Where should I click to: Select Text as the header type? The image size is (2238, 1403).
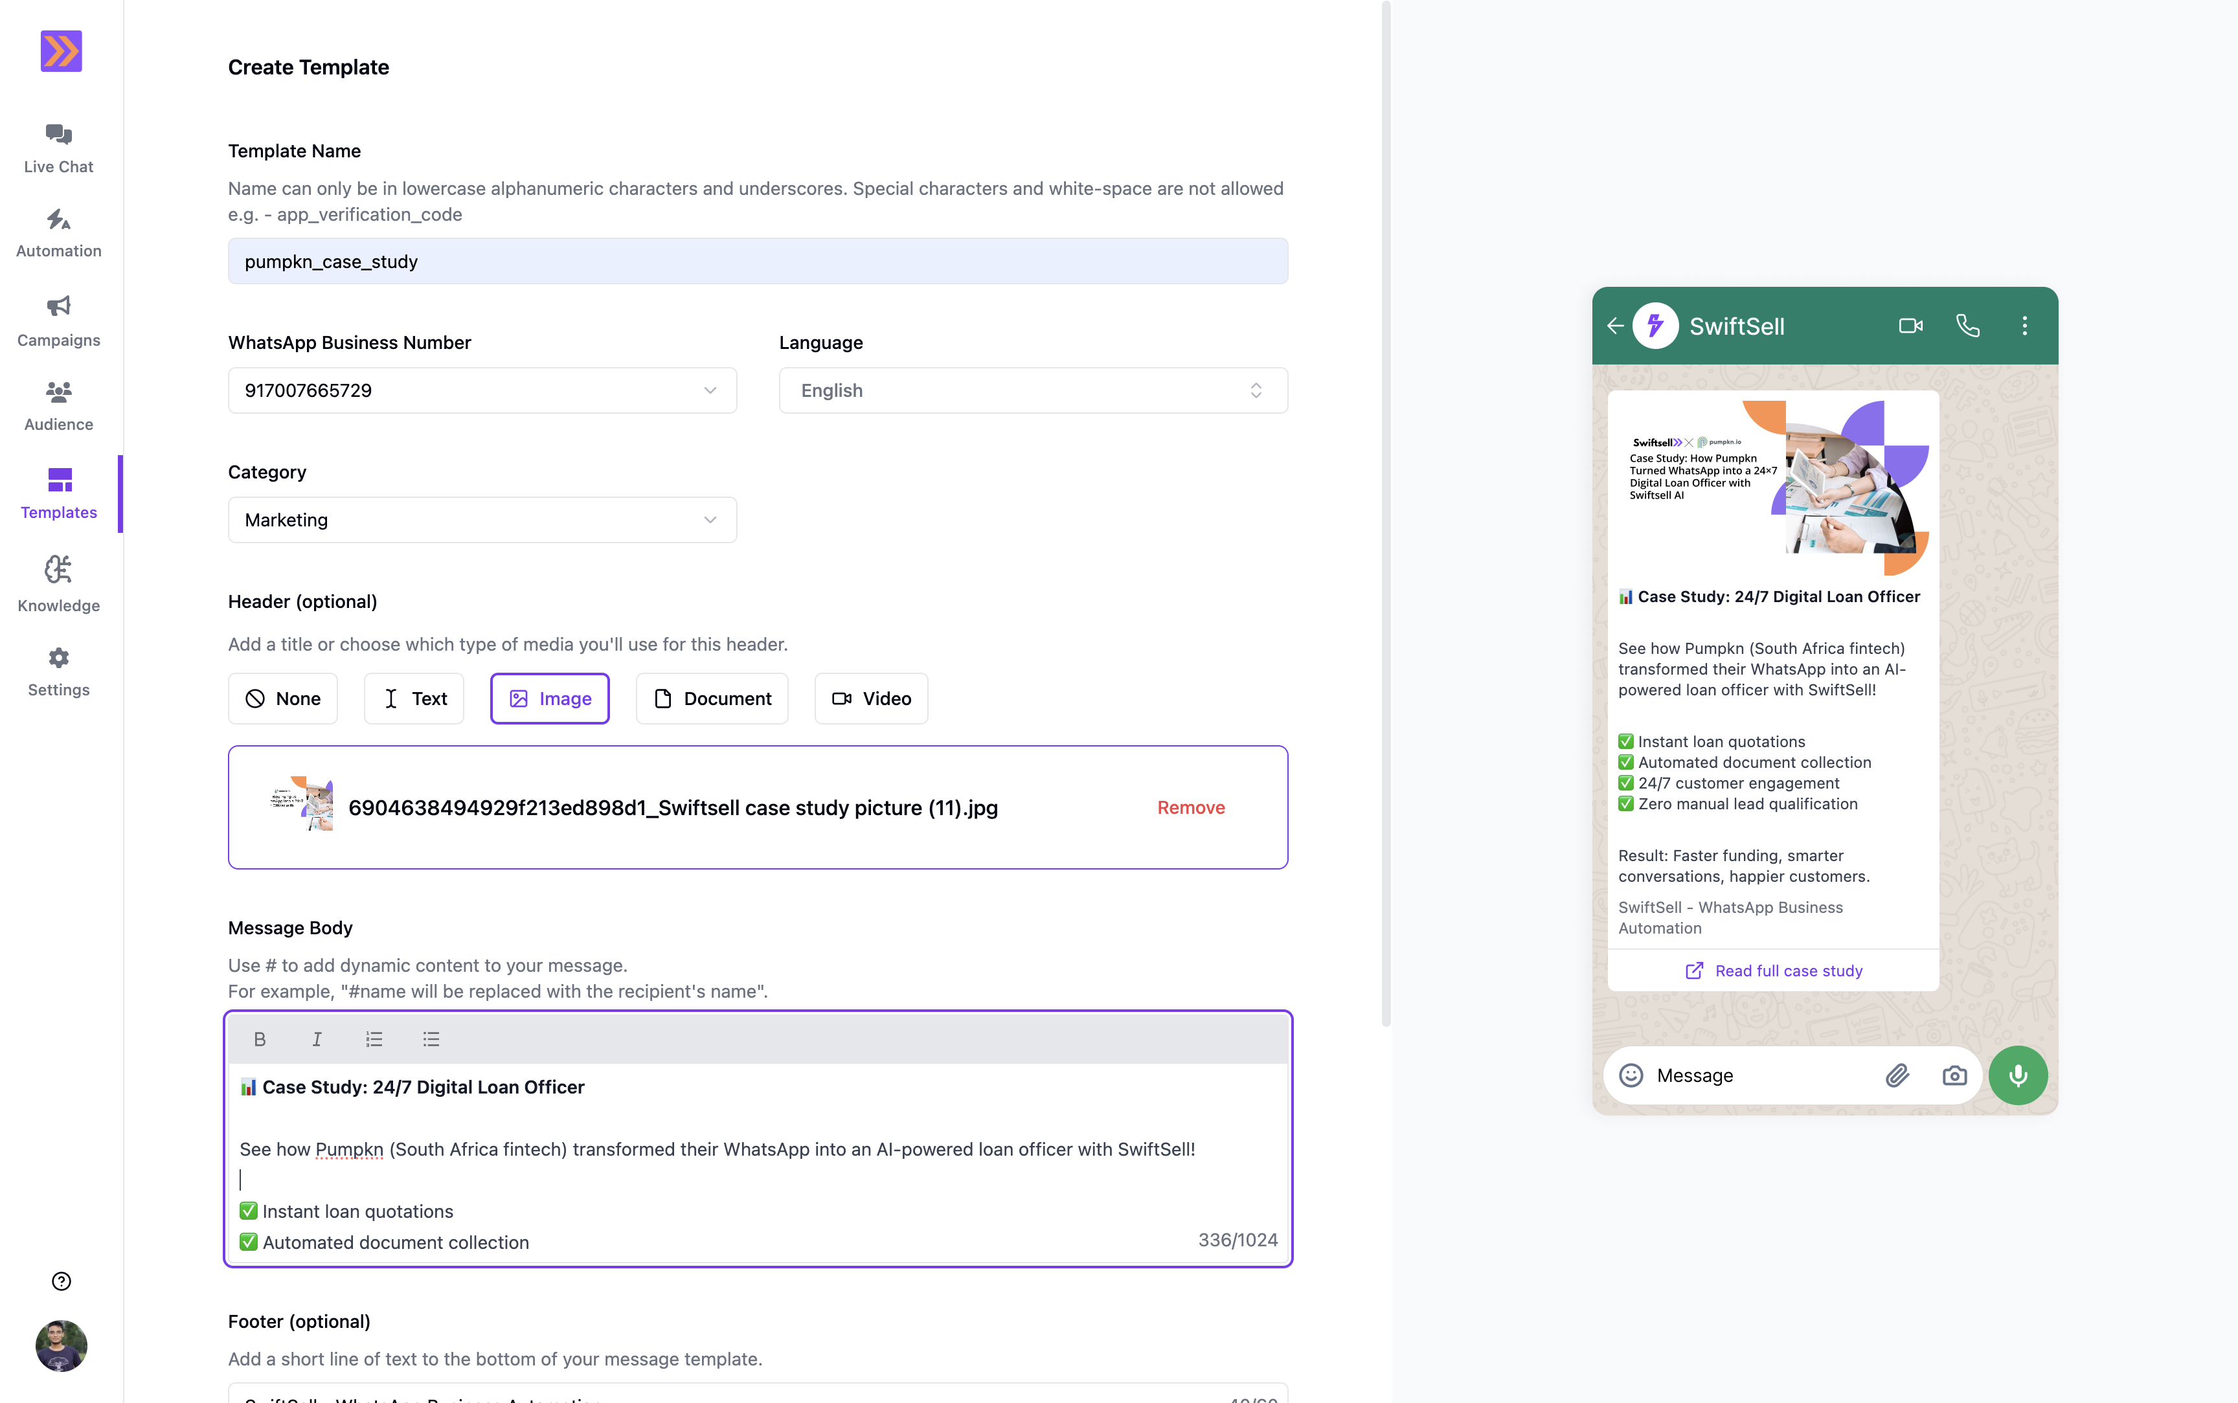[x=414, y=698]
